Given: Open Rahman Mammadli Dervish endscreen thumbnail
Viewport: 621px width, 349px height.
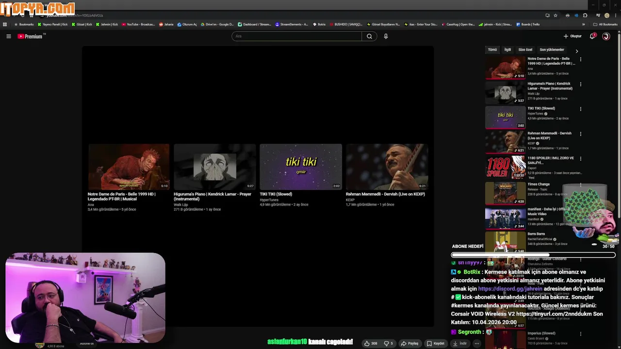Looking at the screenshot, I should click(387, 167).
